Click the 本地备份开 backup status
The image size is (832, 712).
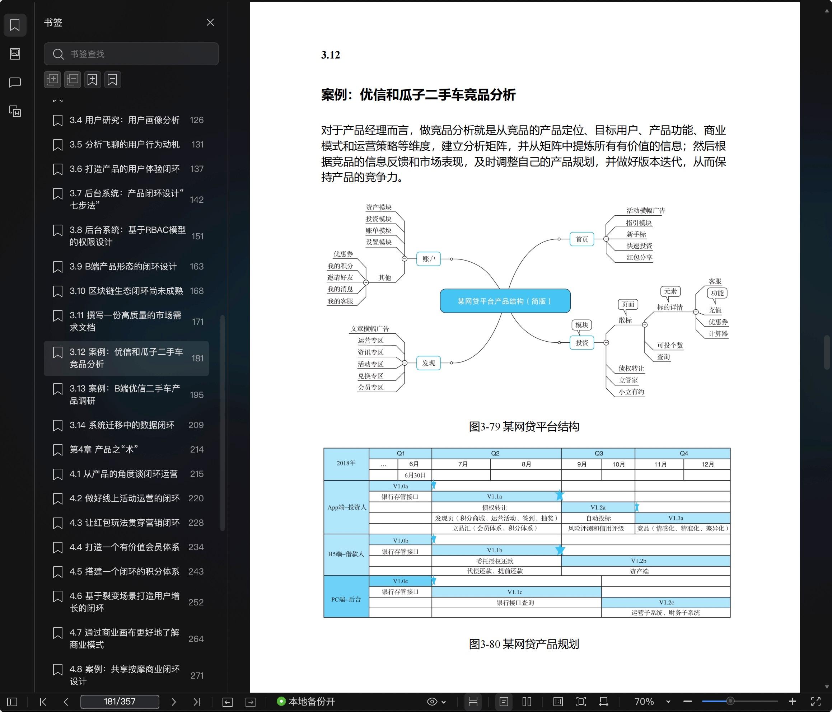[x=307, y=702]
